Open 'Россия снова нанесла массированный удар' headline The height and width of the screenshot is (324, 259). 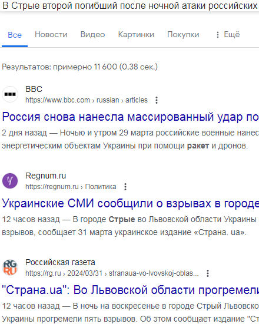130,117
